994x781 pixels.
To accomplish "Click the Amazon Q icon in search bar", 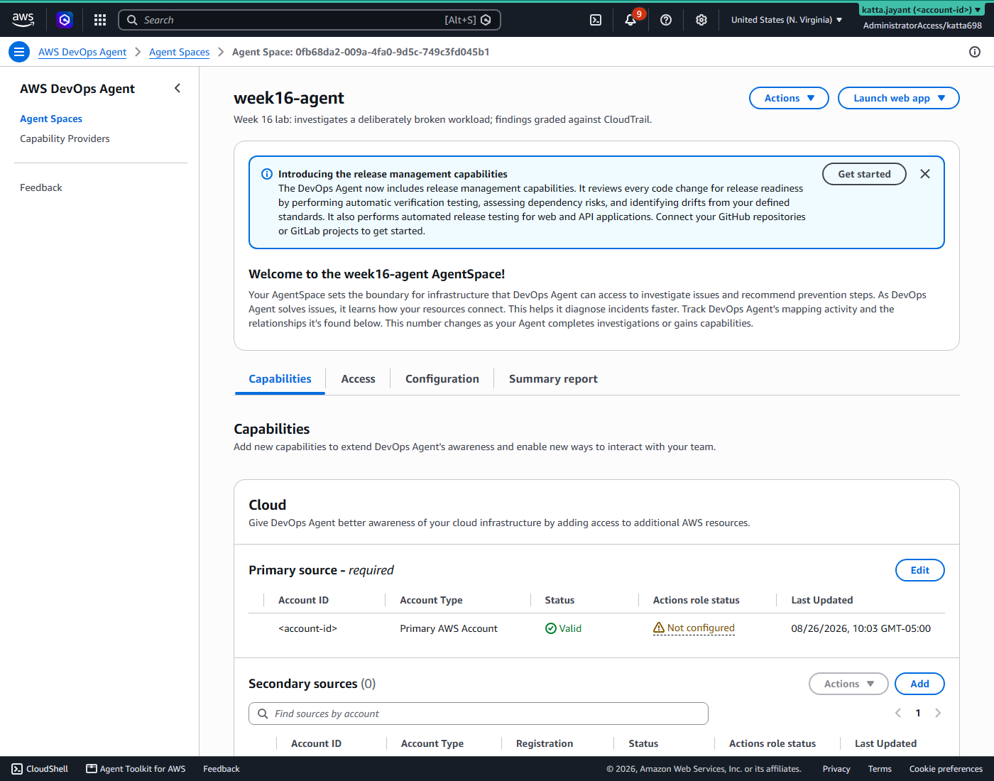I will click(486, 20).
